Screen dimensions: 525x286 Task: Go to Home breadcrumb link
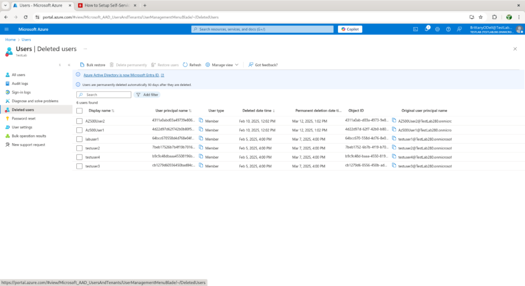[10, 39]
